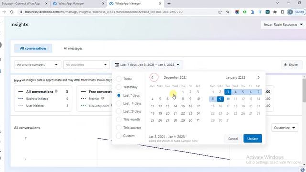Click the Update button
The image size is (306, 172).
tap(252, 139)
